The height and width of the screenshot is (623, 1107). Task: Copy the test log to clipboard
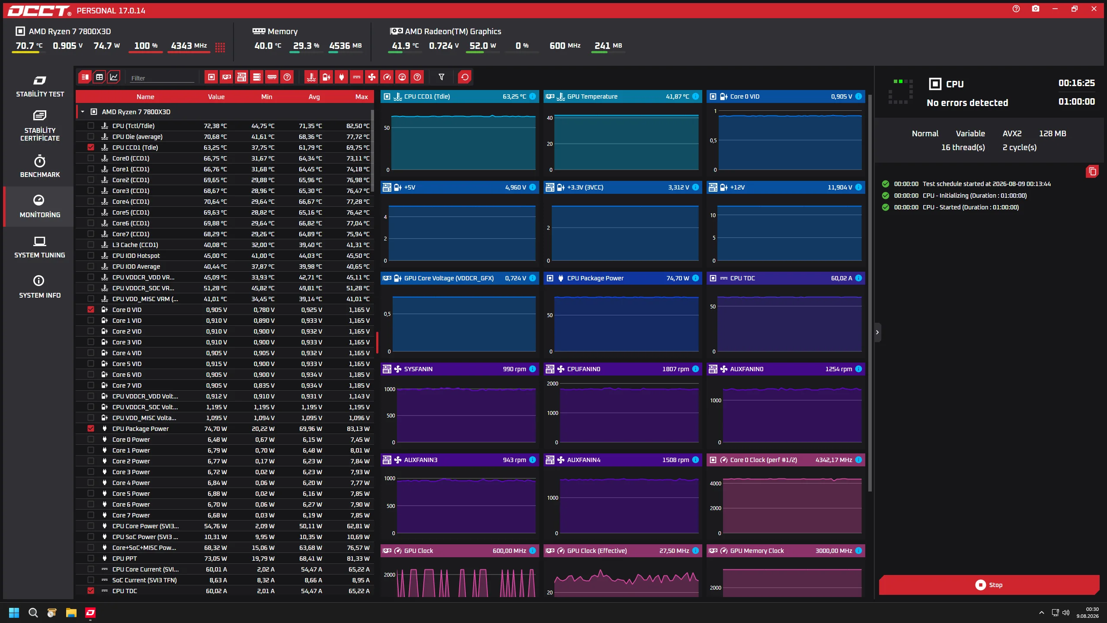click(1092, 171)
